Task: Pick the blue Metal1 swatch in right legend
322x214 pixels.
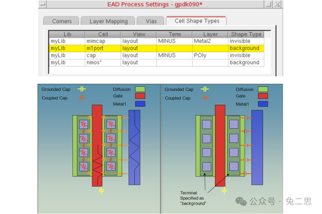Action: tap(263, 104)
